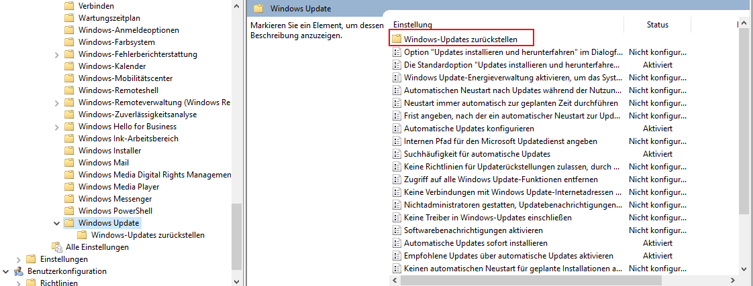Click the policy icon for Zugriff auf alle Windows Update-Funktionen entfernen
Viewport: 753px width, 286px height.
[x=397, y=180]
